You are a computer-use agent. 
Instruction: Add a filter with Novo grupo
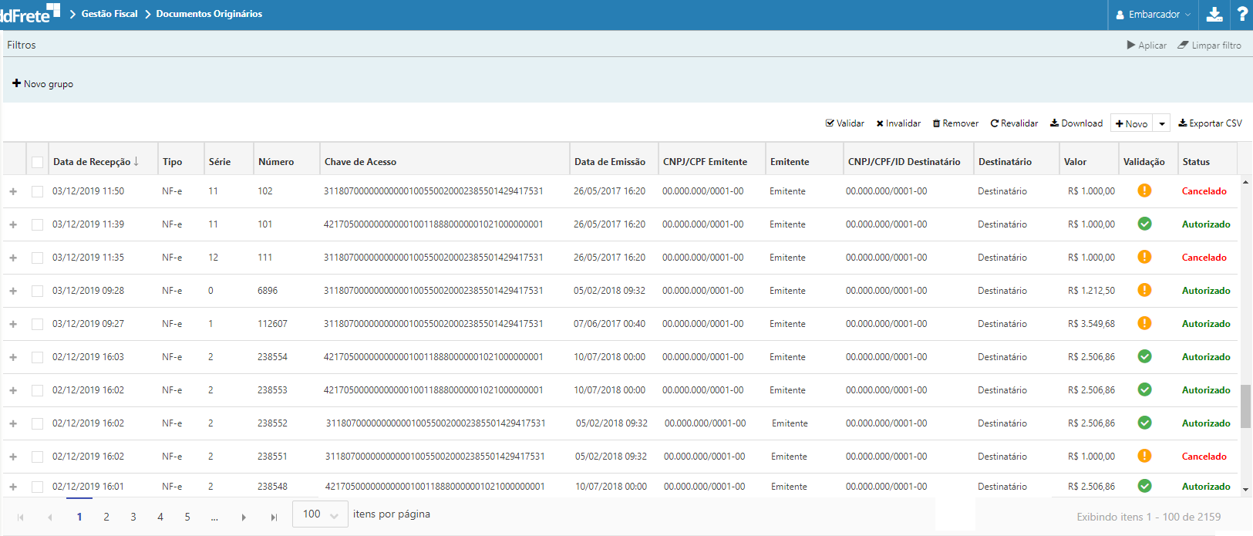43,84
